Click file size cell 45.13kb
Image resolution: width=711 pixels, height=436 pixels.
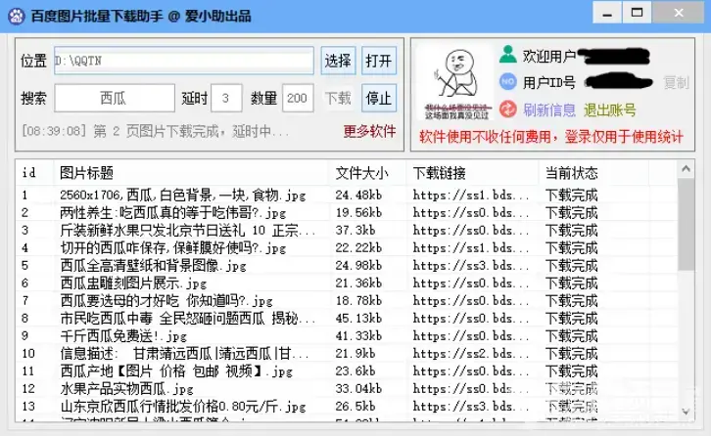pos(358,319)
